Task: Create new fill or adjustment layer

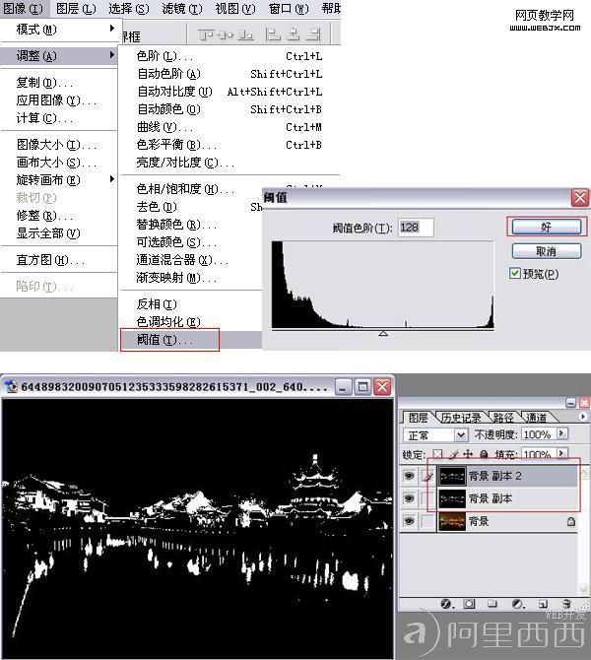Action: coord(517,604)
